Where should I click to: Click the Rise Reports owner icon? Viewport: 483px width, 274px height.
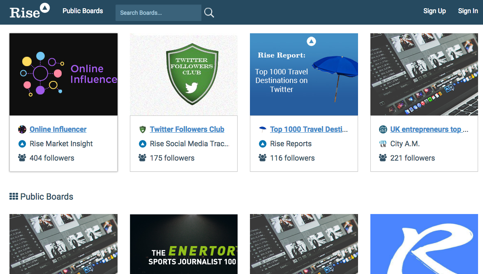262,144
